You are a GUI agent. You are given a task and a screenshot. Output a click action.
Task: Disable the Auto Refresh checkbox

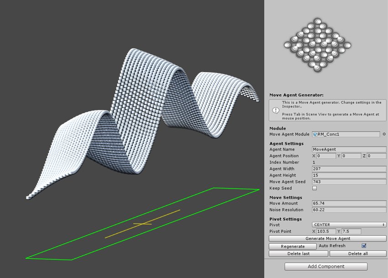[364, 246]
